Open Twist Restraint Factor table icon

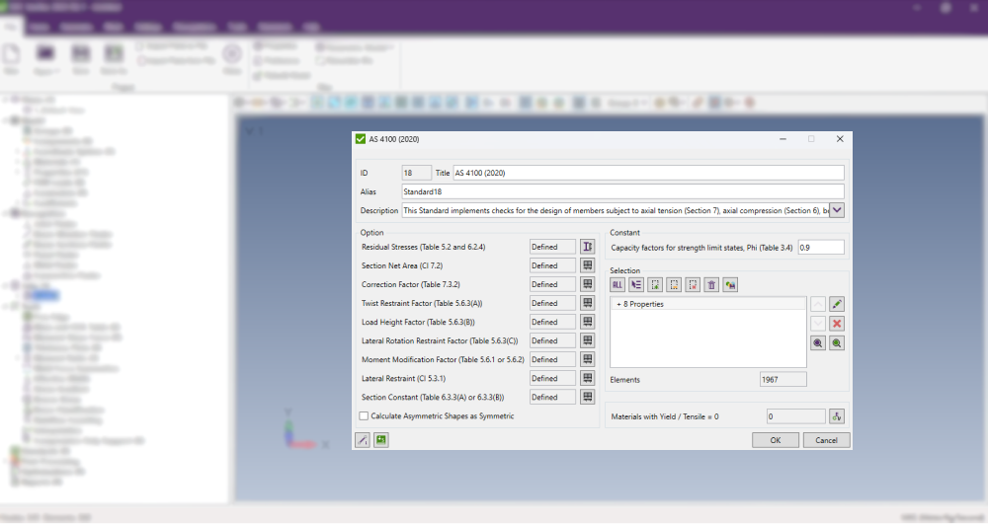(x=587, y=303)
